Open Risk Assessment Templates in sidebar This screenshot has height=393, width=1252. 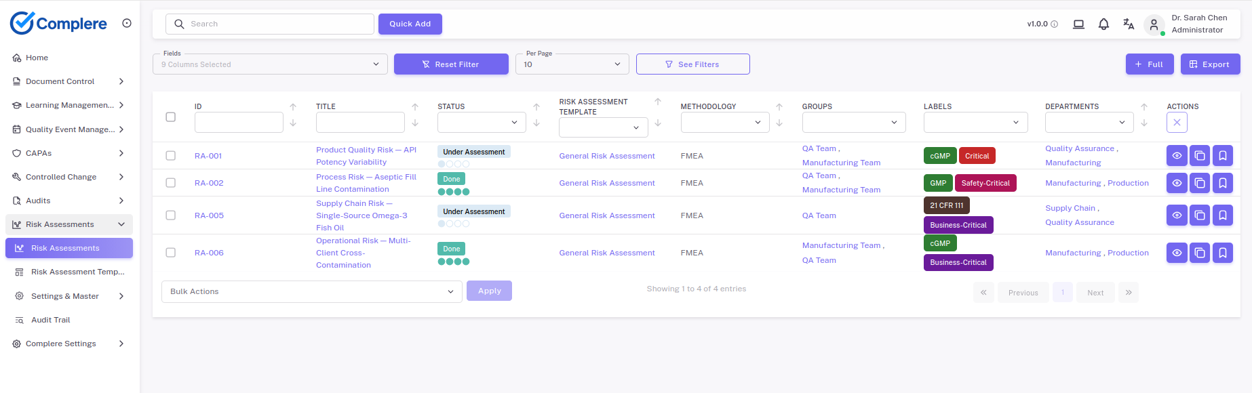77,272
